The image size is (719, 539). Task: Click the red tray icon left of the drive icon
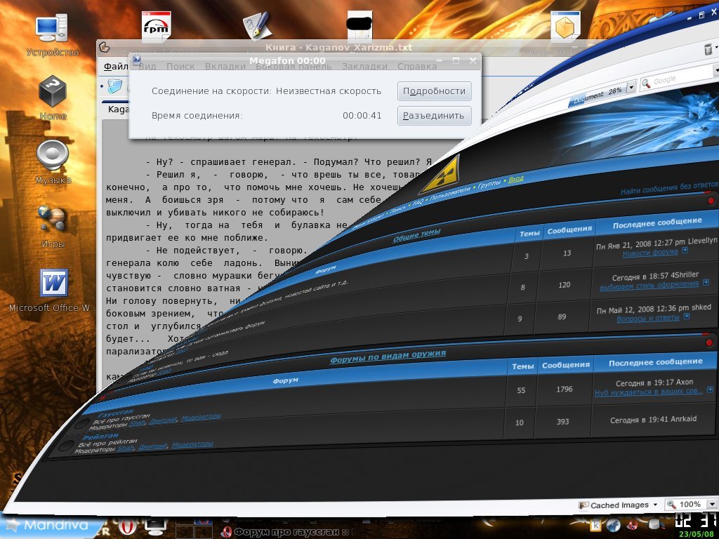(633, 525)
